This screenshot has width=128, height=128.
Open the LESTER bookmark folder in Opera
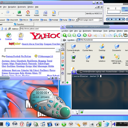[x=34, y=20]
